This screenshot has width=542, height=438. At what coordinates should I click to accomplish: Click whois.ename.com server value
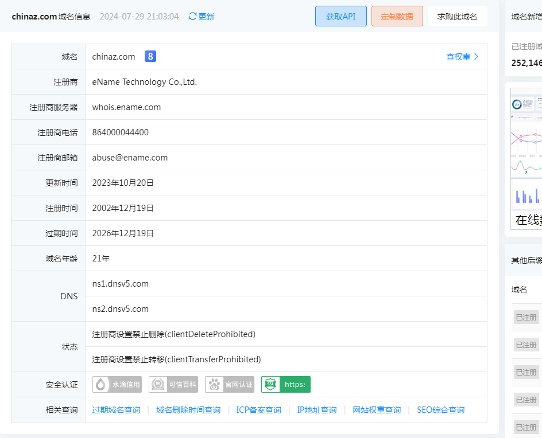(x=126, y=107)
